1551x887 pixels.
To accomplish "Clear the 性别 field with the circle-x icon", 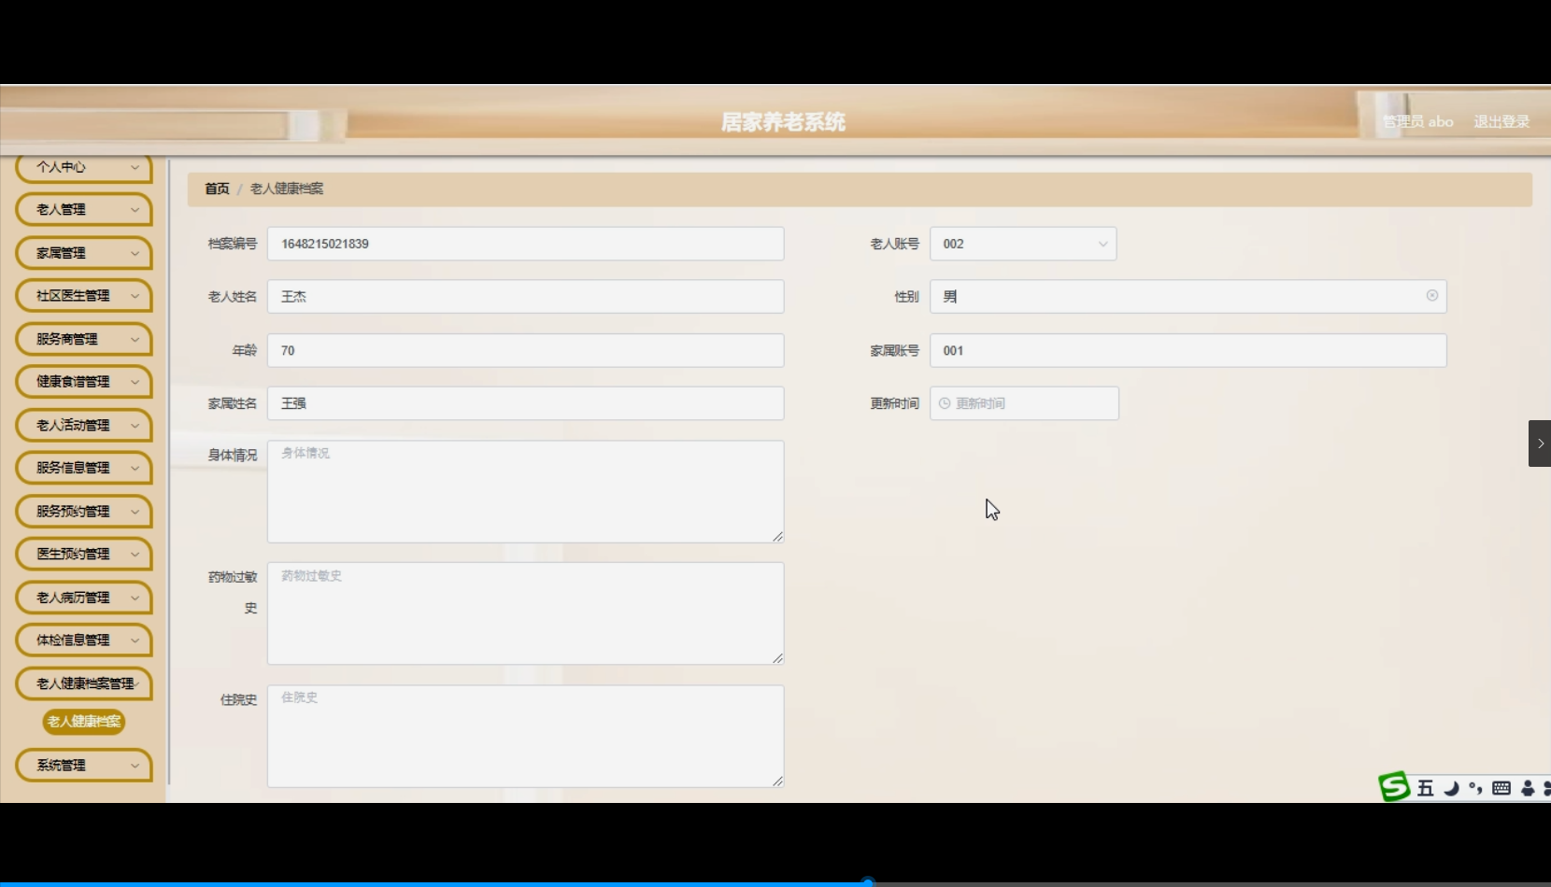I will pyautogui.click(x=1432, y=296).
